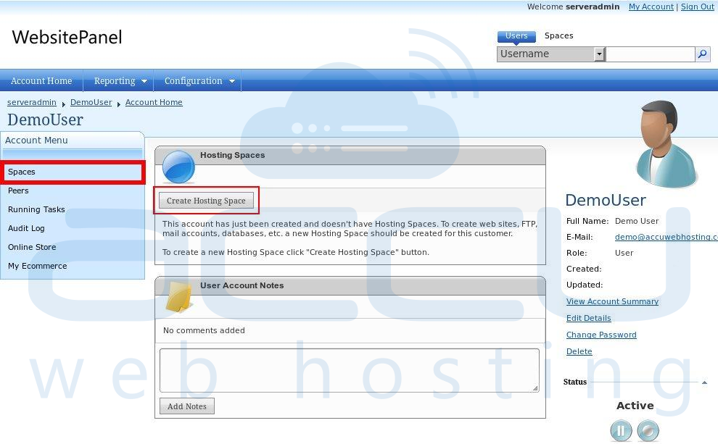Click the demo@accuwebhosting e-mail link
Screen dimensions: 718x444
coord(667,237)
